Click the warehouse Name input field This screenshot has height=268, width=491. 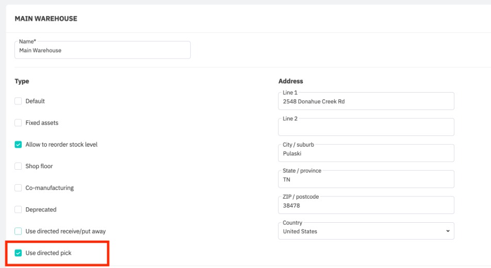(x=103, y=50)
